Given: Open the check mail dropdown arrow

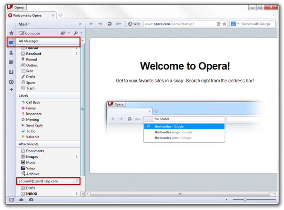Looking at the screenshot, I should (69, 33).
